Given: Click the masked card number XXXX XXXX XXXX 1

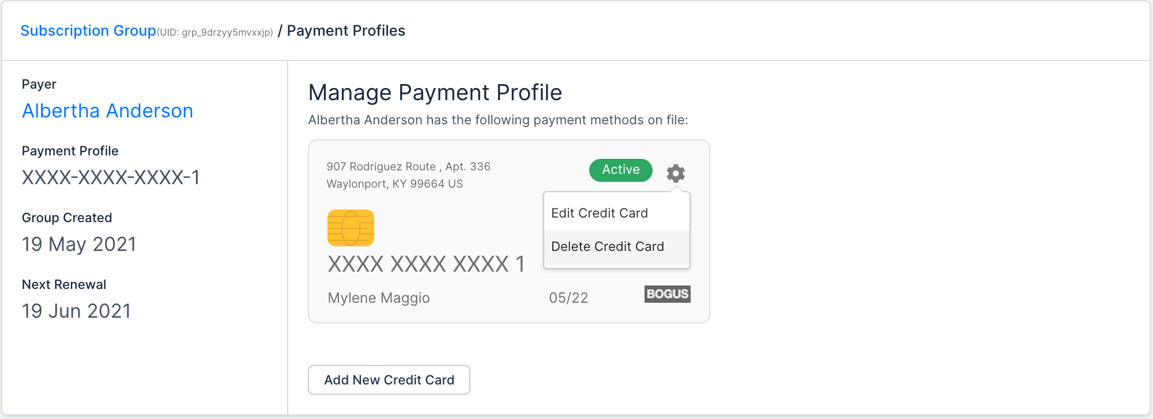Looking at the screenshot, I should tap(427, 264).
